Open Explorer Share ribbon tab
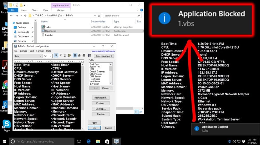 coord(35,10)
